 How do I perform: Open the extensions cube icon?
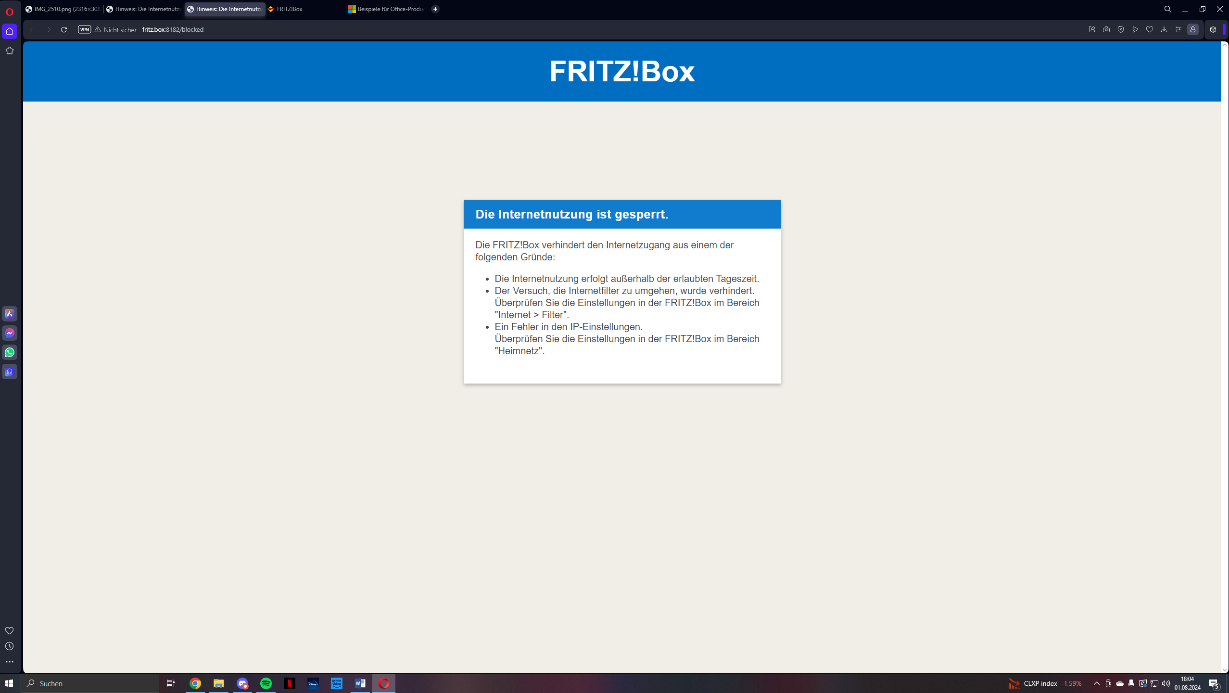point(1213,29)
